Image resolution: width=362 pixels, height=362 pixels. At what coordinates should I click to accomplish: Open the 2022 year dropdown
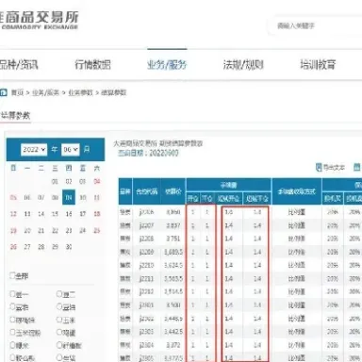click(34, 150)
